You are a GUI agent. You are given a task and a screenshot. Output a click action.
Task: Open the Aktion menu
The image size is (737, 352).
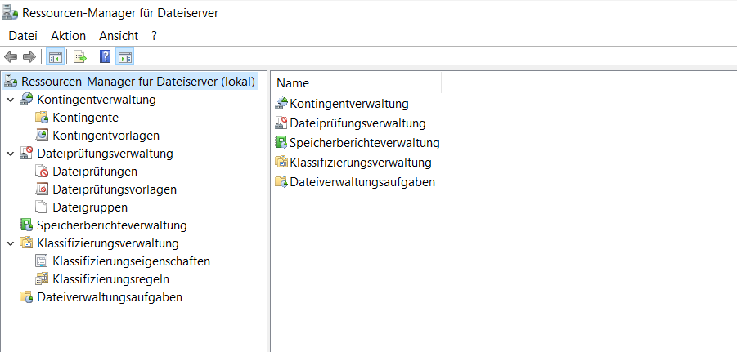point(68,36)
